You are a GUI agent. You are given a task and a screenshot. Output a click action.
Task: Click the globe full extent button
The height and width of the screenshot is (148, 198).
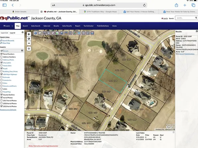click(x=29, y=39)
